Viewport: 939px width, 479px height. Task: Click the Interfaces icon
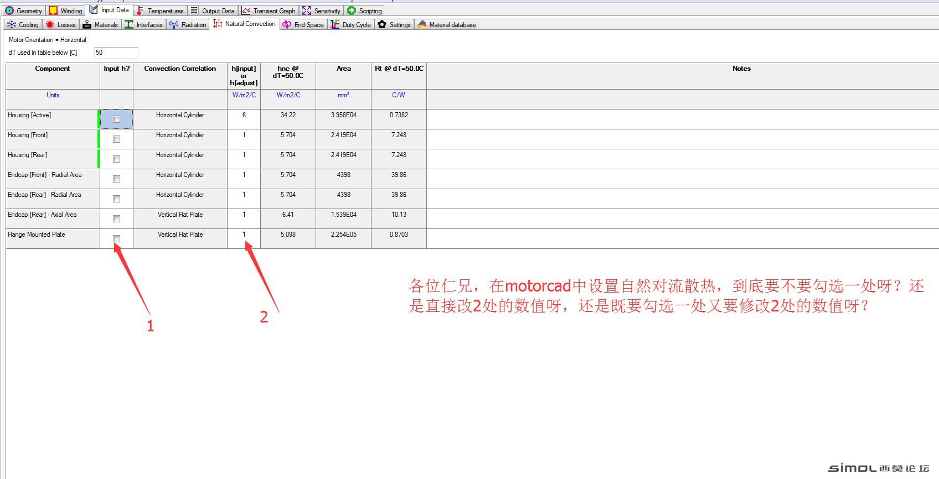pyautogui.click(x=129, y=24)
